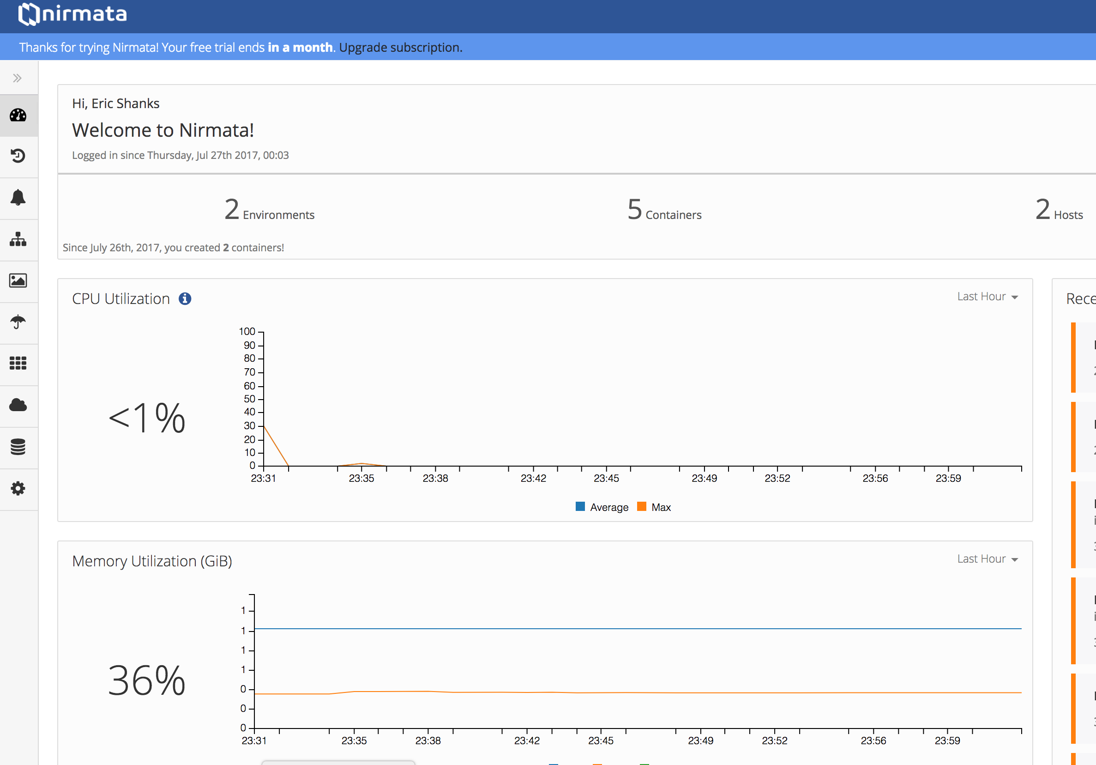The height and width of the screenshot is (765, 1096).
Task: Open the stacked database hosts icon
Action: click(x=18, y=447)
